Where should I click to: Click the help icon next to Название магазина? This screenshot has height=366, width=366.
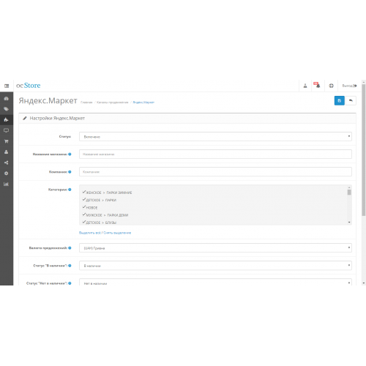pos(70,154)
